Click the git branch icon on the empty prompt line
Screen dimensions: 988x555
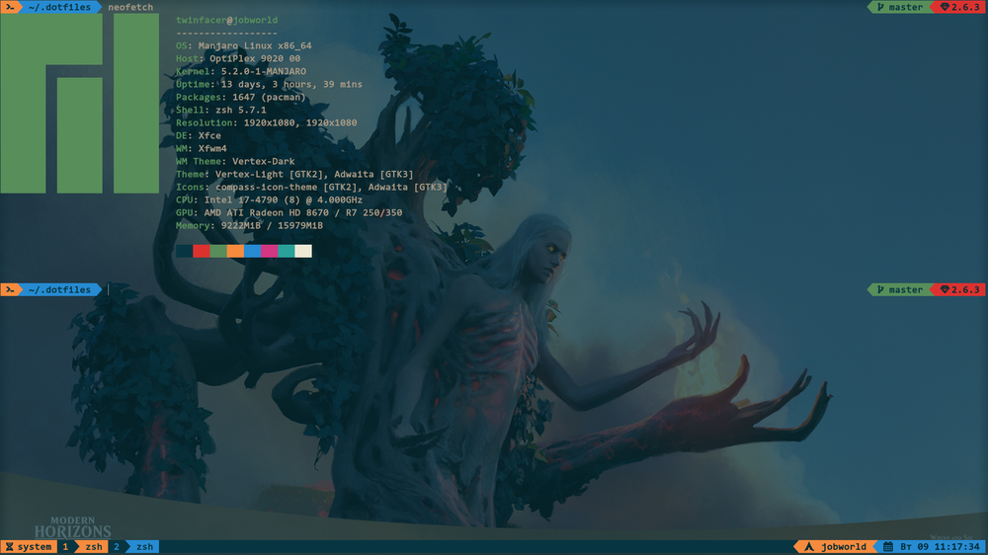pyautogui.click(x=880, y=289)
